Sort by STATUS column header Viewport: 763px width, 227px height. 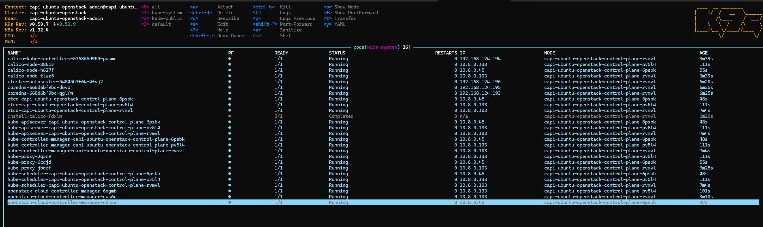click(x=337, y=53)
